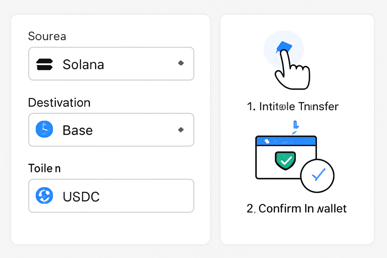Screen dimensions: 387x258
Task: Click the 'Destivation' field label
Action: 59,102
